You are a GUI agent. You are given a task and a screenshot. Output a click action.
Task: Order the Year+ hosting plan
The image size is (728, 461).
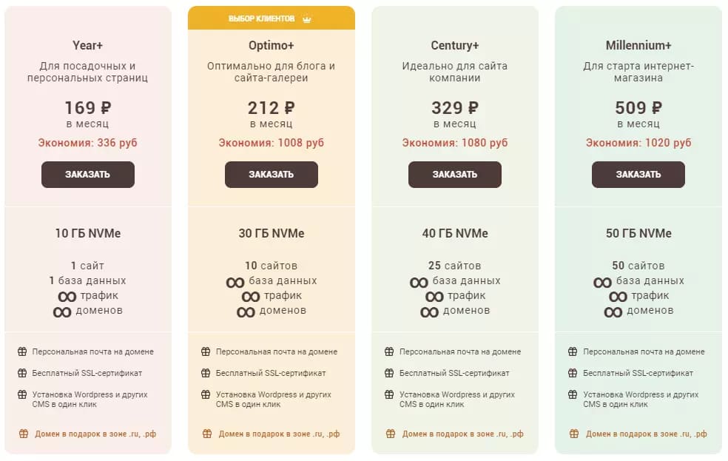(88, 175)
